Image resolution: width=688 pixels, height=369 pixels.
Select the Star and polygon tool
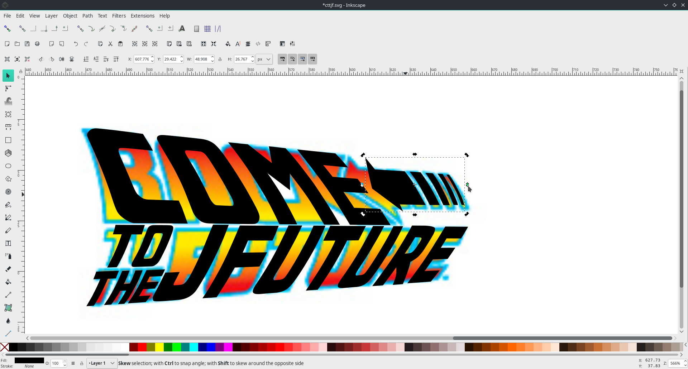click(8, 179)
